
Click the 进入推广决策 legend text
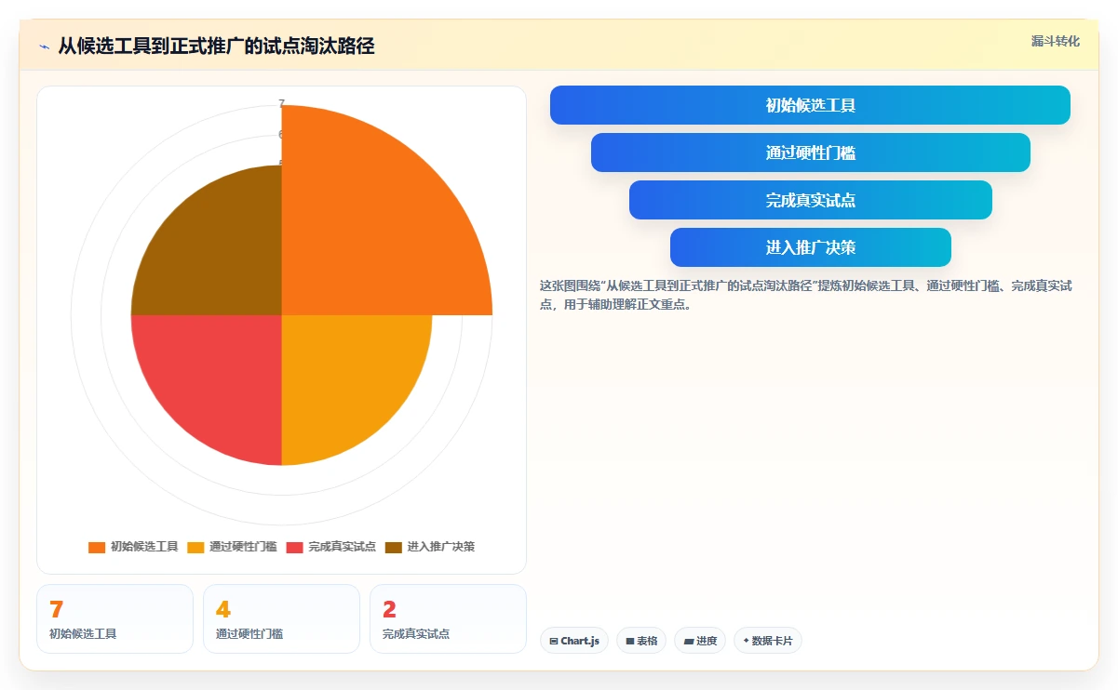point(441,547)
